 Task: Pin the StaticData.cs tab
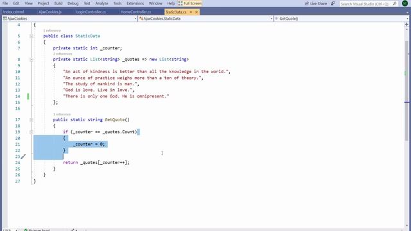click(x=191, y=12)
